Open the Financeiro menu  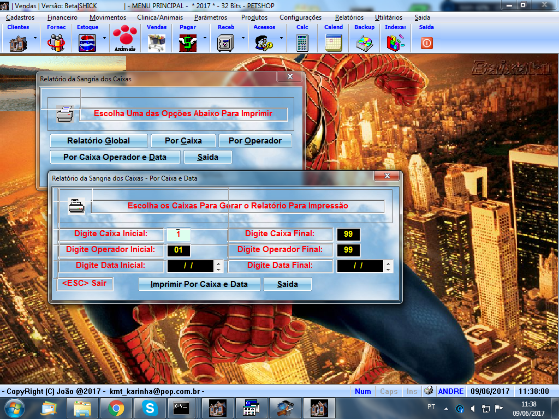62,17
